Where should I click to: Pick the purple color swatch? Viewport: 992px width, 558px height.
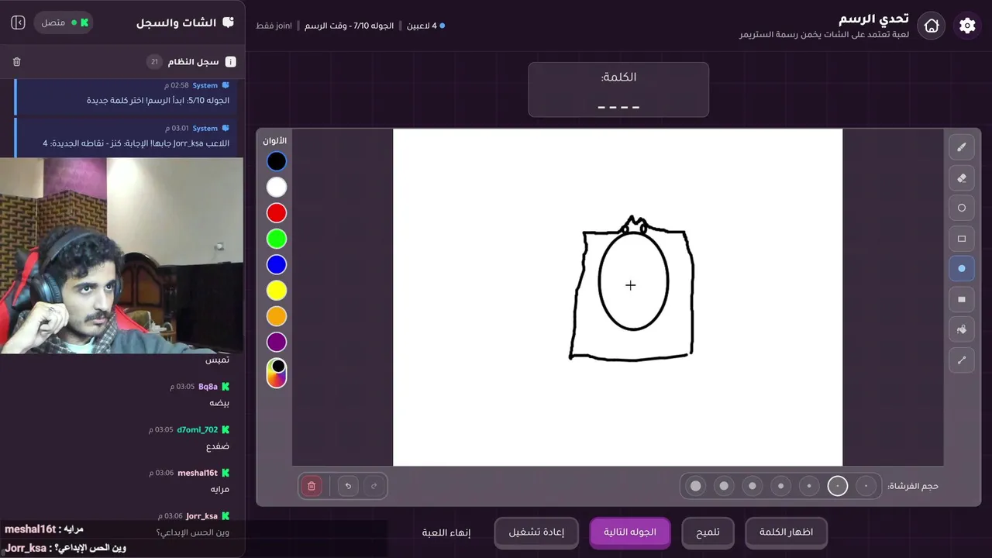[x=277, y=342]
